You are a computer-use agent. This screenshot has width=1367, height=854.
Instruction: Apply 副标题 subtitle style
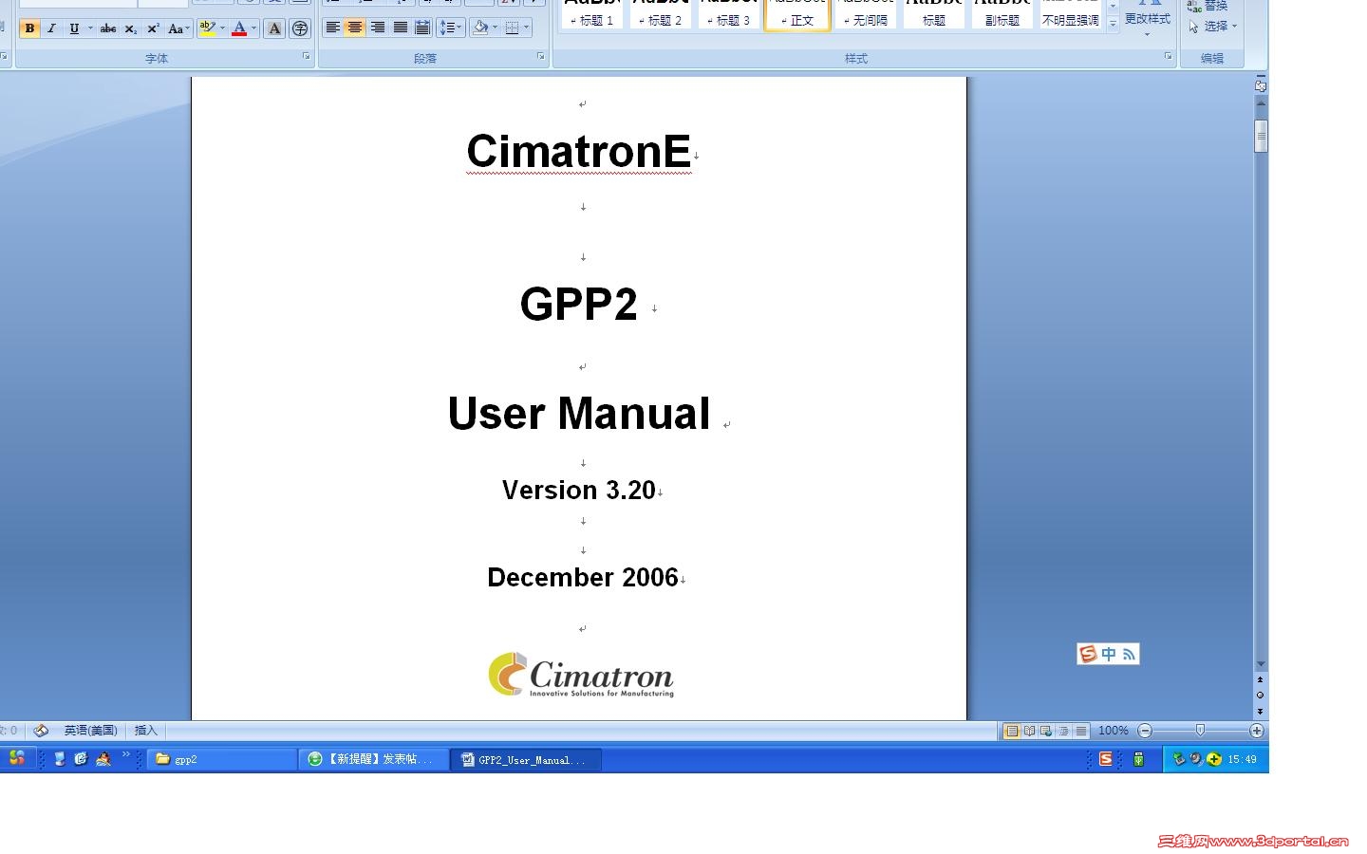pyautogui.click(x=1002, y=13)
